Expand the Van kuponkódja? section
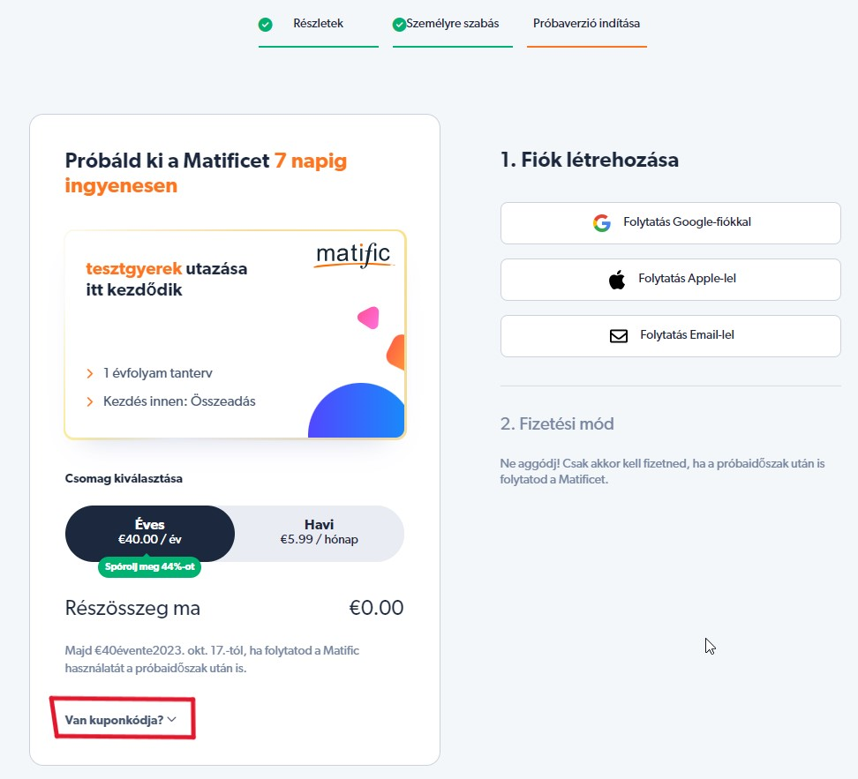 pos(121,720)
